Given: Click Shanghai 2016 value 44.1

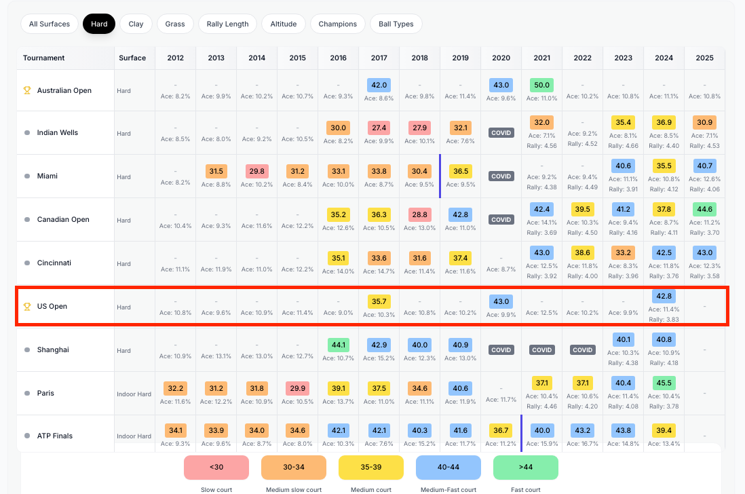Looking at the screenshot, I should pos(339,345).
